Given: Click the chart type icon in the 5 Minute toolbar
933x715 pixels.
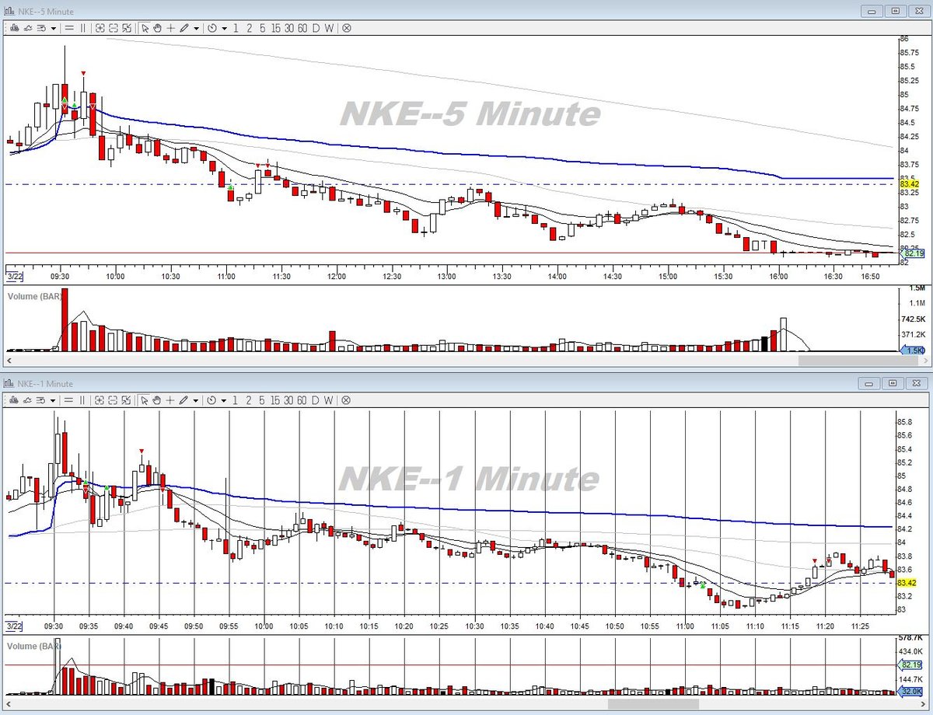Looking at the screenshot, I should [13, 28].
